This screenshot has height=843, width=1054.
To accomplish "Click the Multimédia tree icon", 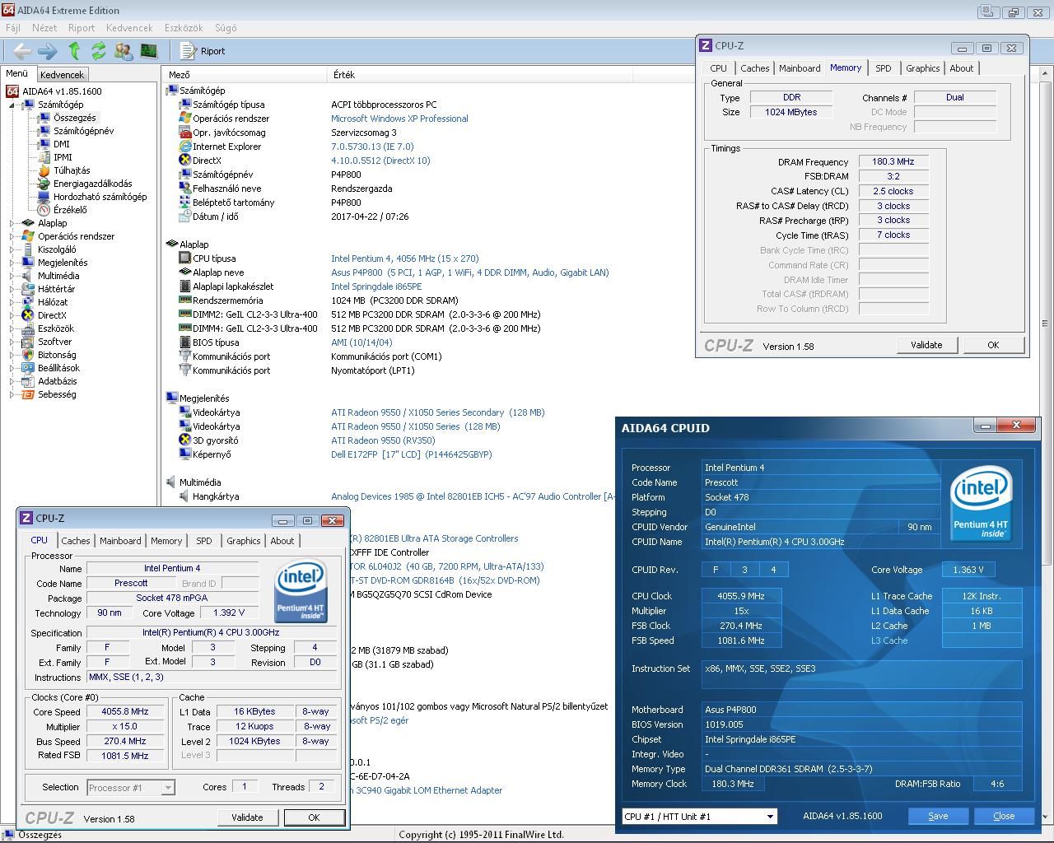I will pos(28,276).
